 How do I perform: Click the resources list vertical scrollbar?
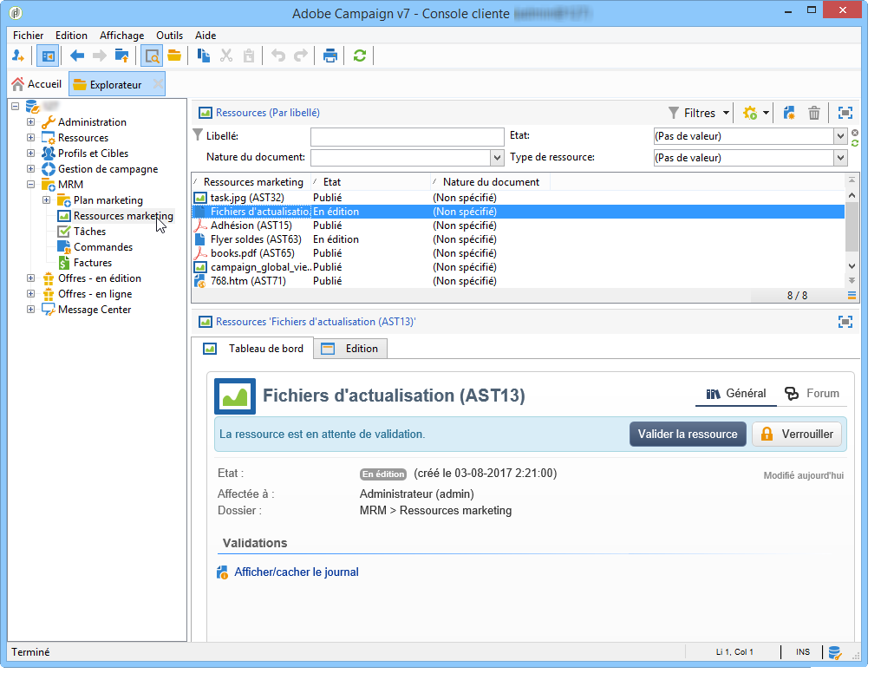(x=852, y=231)
